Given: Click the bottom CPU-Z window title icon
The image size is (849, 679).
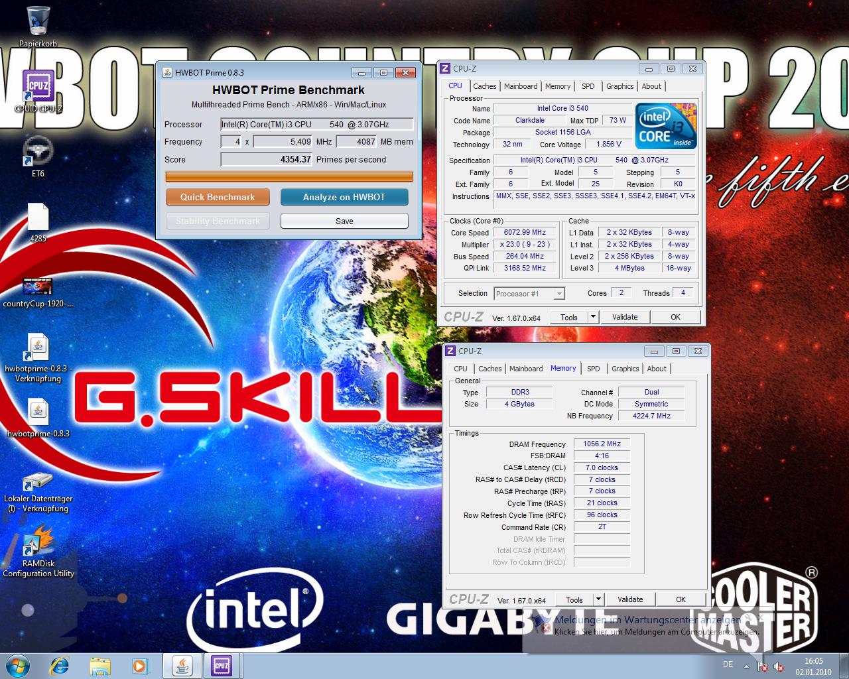Looking at the screenshot, I should [x=450, y=351].
